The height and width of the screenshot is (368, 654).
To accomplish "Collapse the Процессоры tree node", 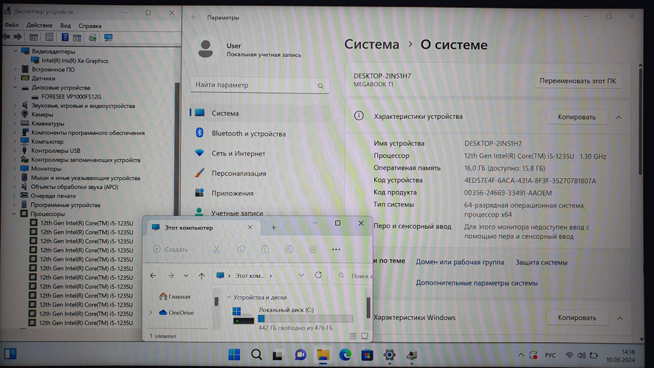I will point(14,214).
